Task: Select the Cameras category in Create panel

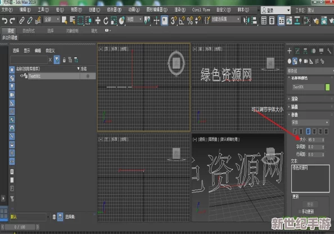Action: click(306, 61)
